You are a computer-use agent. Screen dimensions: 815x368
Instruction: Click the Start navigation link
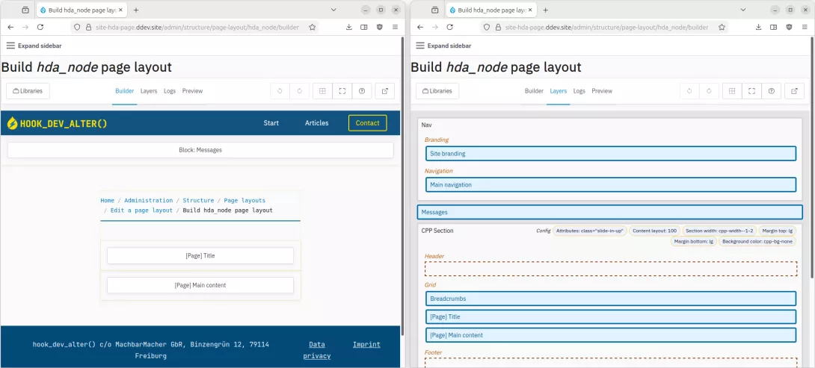point(271,123)
